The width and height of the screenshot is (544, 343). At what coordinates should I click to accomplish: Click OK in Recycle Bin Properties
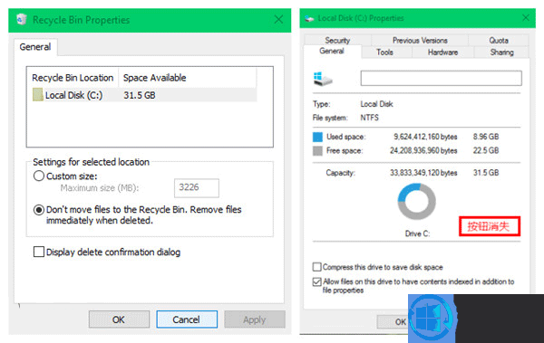119,319
